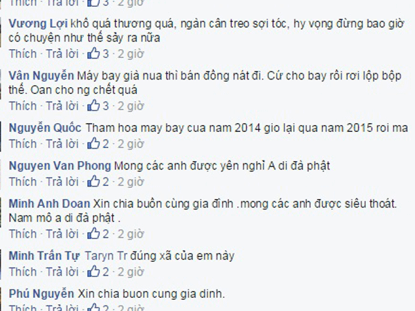The image size is (415, 311).
Task: Click Trả lời under Nguyen Van Phong's comment
Action: [x=62, y=181]
